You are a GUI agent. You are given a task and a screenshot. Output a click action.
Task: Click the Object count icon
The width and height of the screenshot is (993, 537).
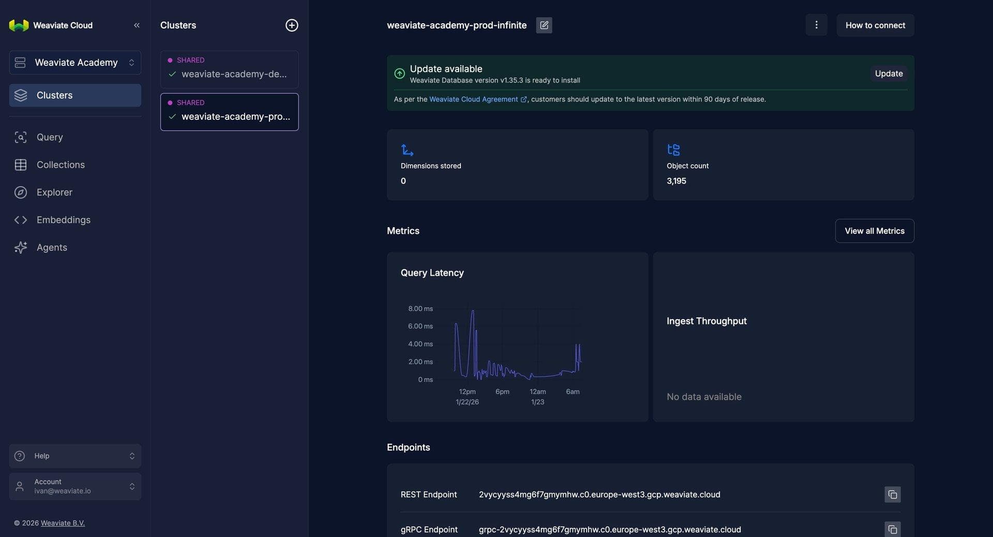click(673, 150)
